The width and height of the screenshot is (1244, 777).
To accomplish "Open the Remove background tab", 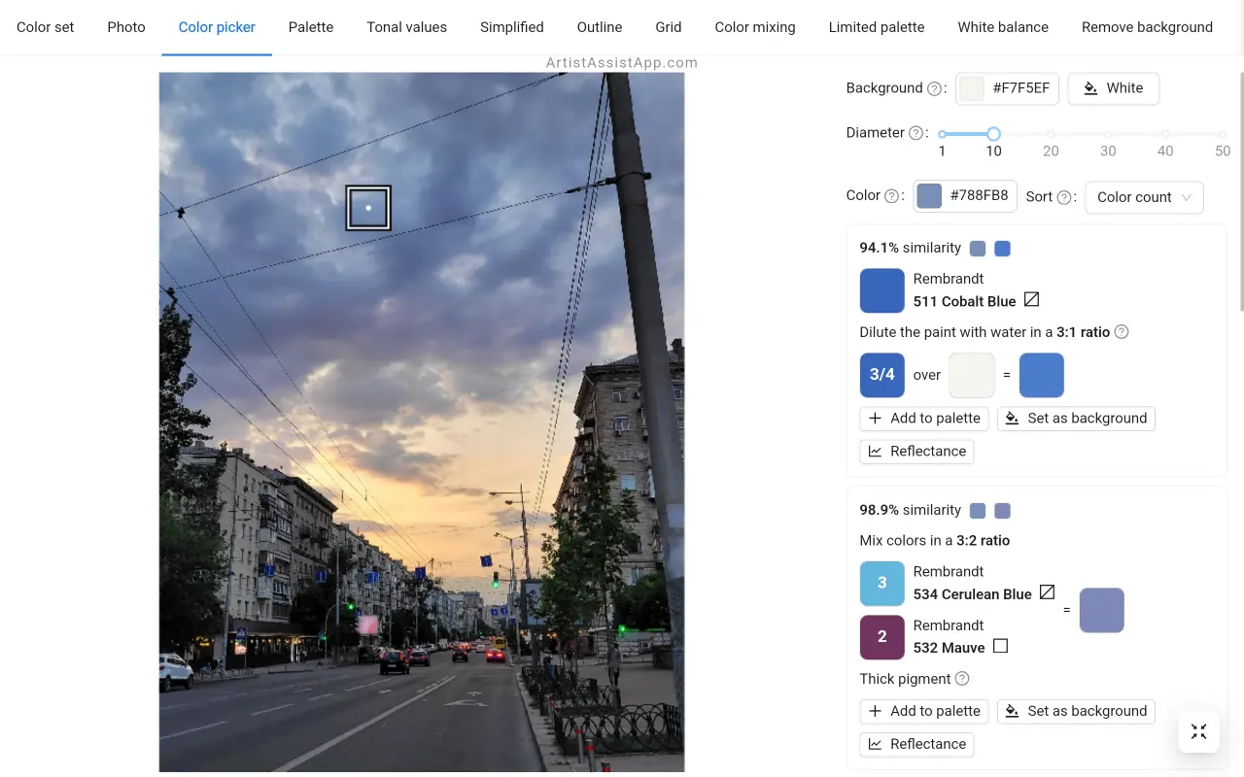I will (x=1147, y=27).
